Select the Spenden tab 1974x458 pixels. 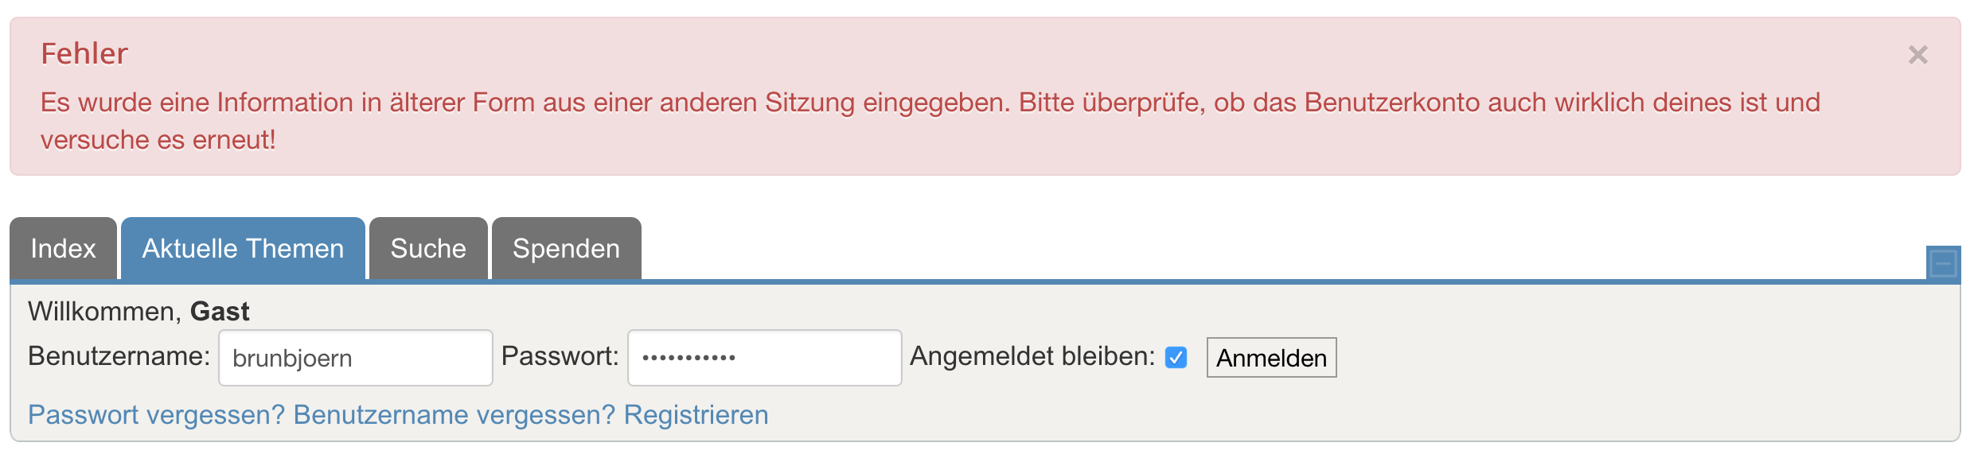click(x=566, y=249)
